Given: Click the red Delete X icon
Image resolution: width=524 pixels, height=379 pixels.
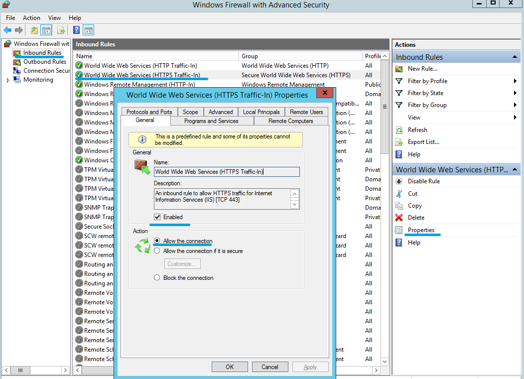Looking at the screenshot, I should coord(399,218).
